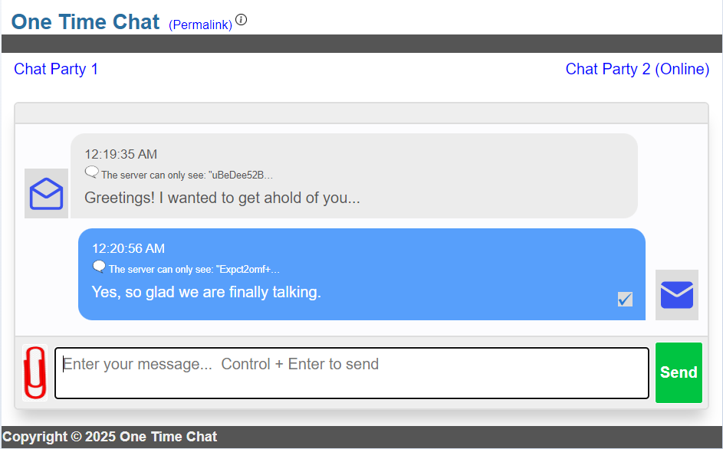
Task: Click the closed envelope icon beside the blue message
Action: pos(676,295)
